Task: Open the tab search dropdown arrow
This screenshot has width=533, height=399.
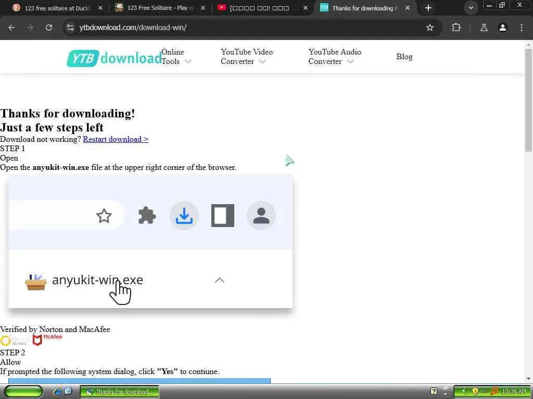Action: tap(471, 8)
